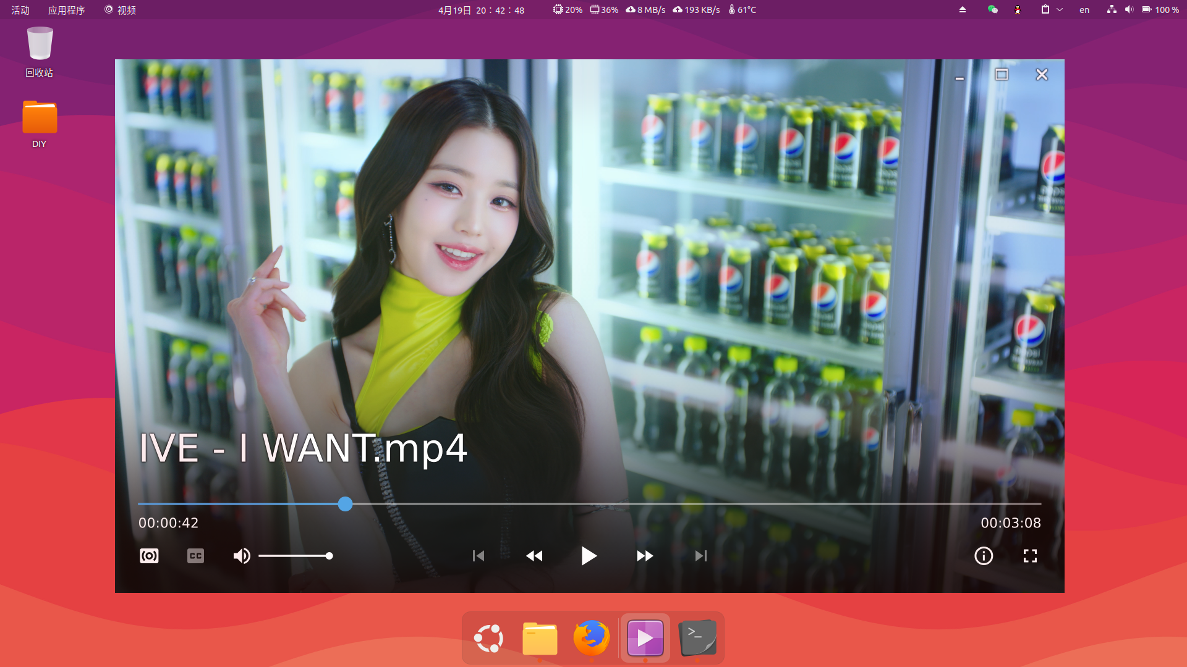The width and height of the screenshot is (1187, 667).
Task: Open the Files app from the dock
Action: tap(539, 637)
